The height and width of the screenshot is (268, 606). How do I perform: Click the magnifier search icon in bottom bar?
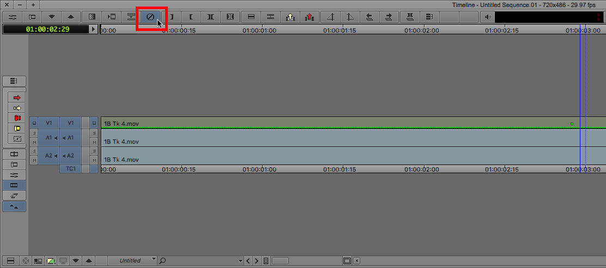162,261
